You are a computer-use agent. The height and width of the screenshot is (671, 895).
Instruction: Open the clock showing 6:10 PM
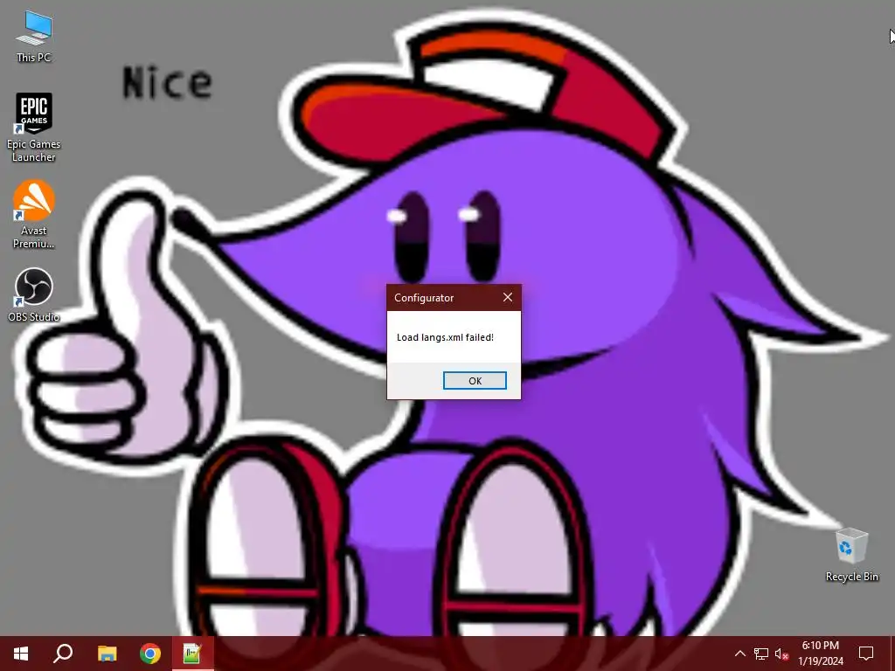(820, 654)
